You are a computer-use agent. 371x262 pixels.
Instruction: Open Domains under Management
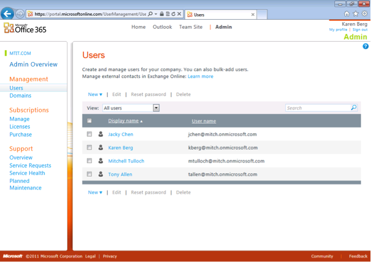click(x=20, y=95)
